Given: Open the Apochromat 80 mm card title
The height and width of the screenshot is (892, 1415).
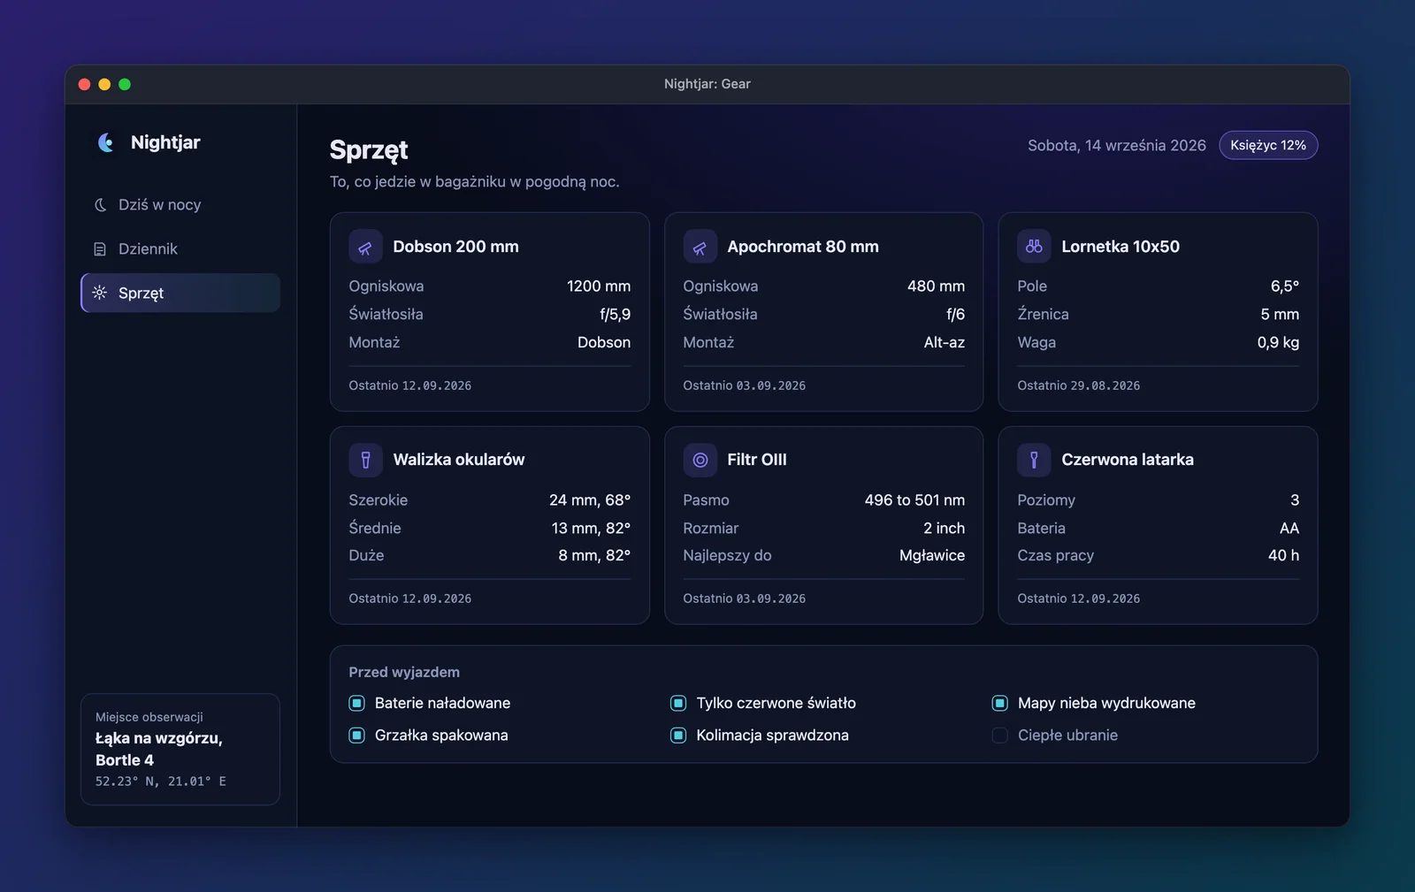Looking at the screenshot, I should 803,247.
